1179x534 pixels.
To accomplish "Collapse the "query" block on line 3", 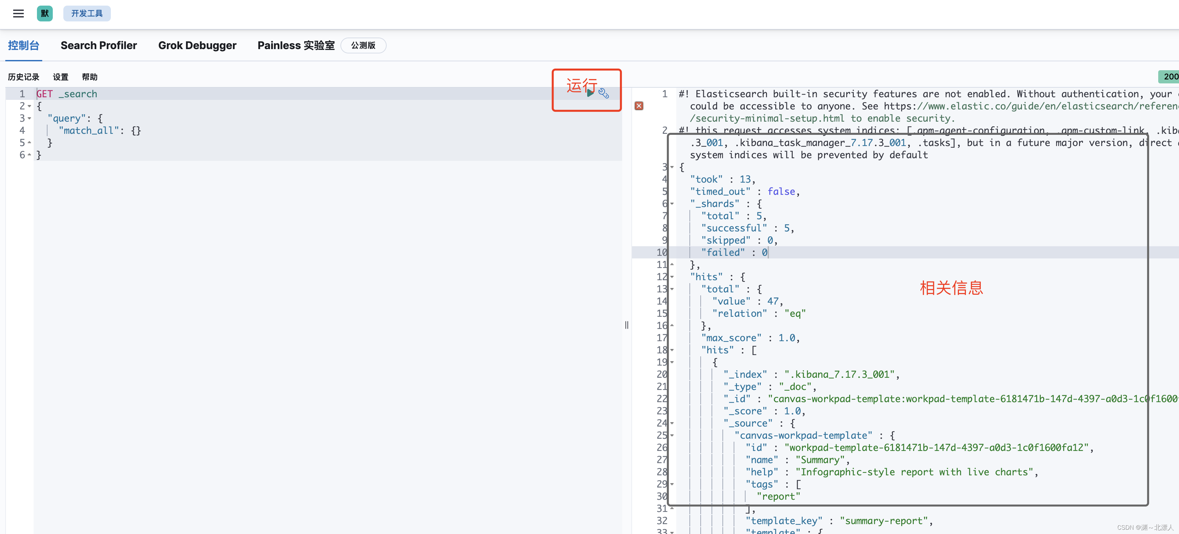I will pos(30,118).
